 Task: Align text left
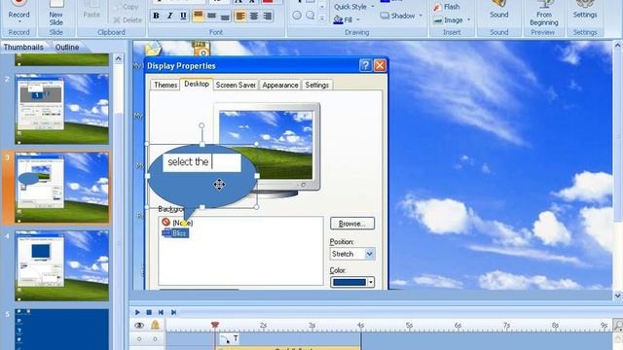coord(240,16)
